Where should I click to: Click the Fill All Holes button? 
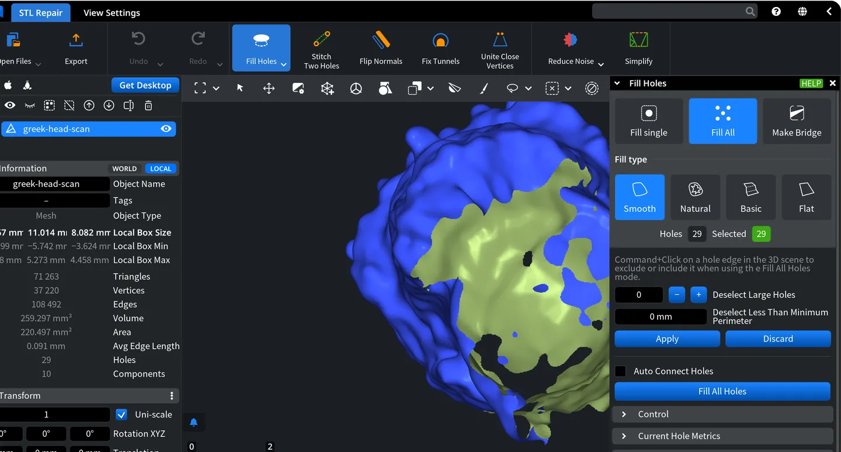point(722,391)
